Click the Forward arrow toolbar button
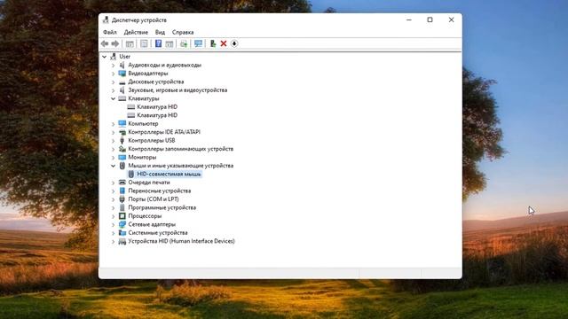 click(x=115, y=43)
